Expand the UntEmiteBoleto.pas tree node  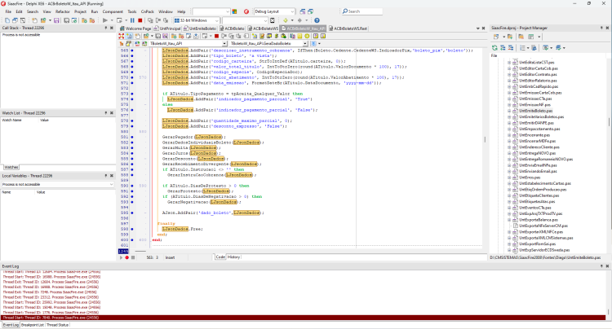509,111
